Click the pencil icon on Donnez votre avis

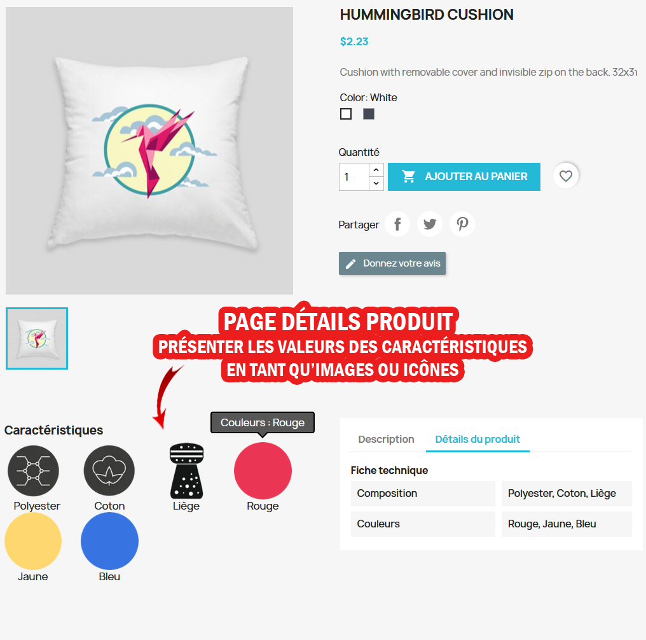point(350,264)
